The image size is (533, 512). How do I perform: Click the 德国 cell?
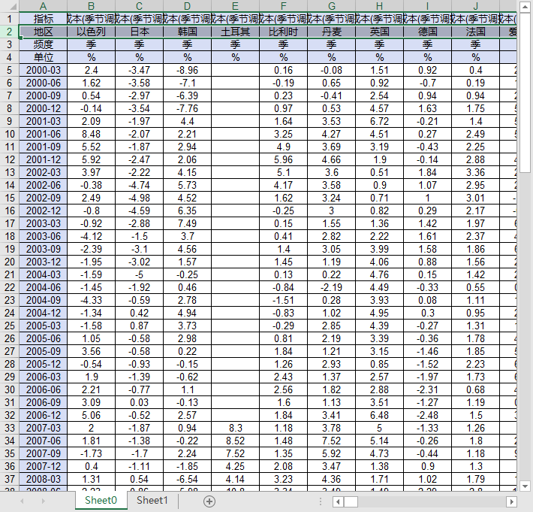click(428, 32)
